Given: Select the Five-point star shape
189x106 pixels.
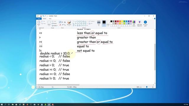Looking at the screenshot, I should tap(78, 25).
